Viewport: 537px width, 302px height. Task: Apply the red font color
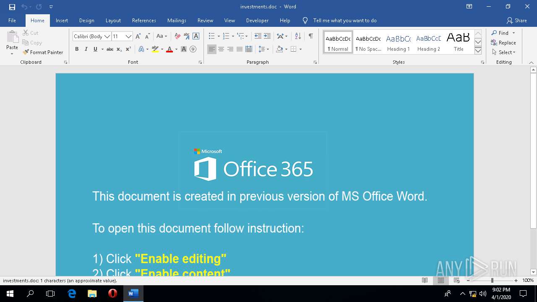(x=169, y=49)
